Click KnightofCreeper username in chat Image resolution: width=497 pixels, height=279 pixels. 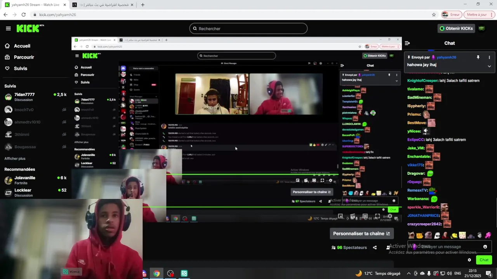pos(422,81)
